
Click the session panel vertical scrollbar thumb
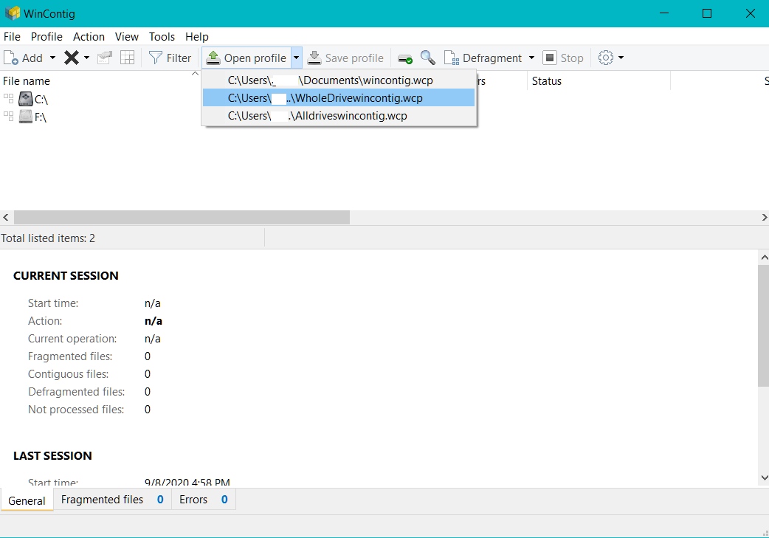tap(764, 325)
